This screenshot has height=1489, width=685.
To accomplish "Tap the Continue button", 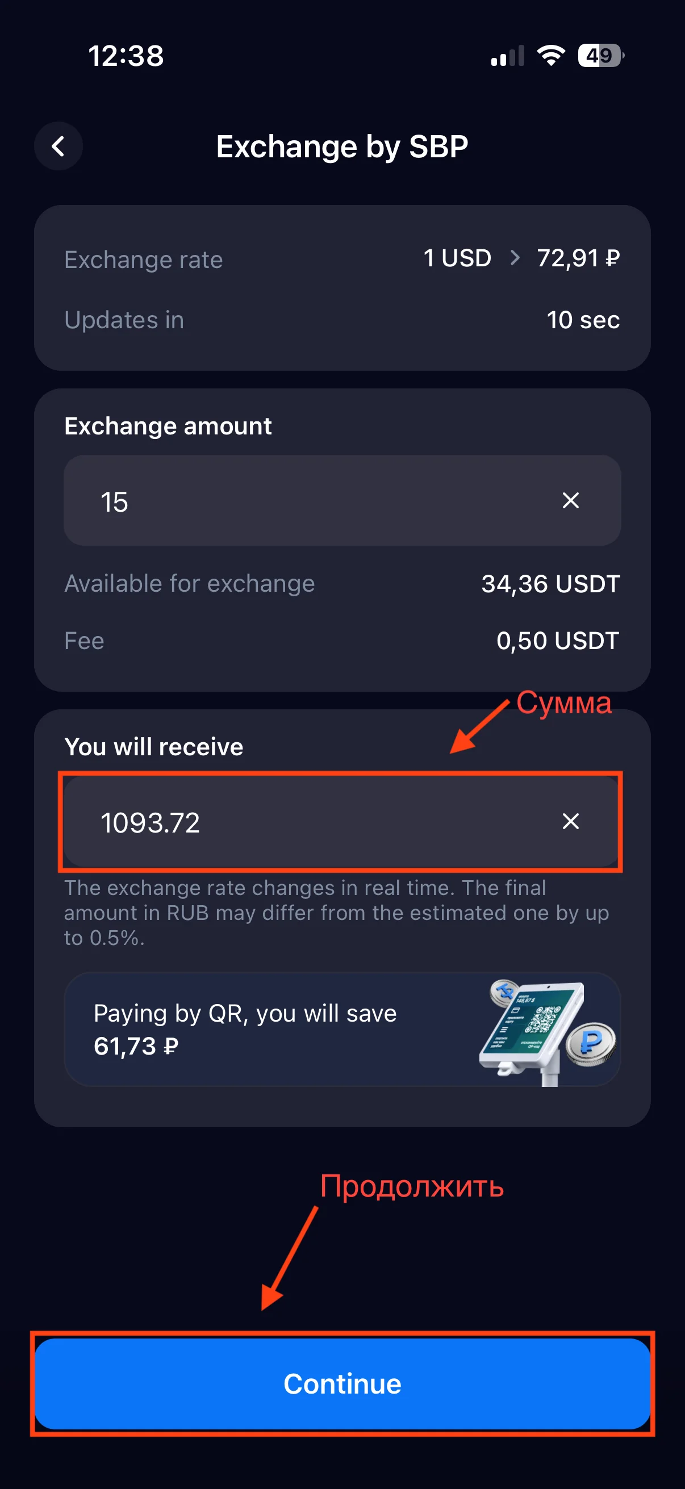I will (342, 1383).
